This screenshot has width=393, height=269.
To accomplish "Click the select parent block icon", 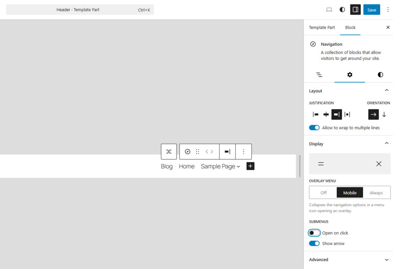I will pos(169,152).
